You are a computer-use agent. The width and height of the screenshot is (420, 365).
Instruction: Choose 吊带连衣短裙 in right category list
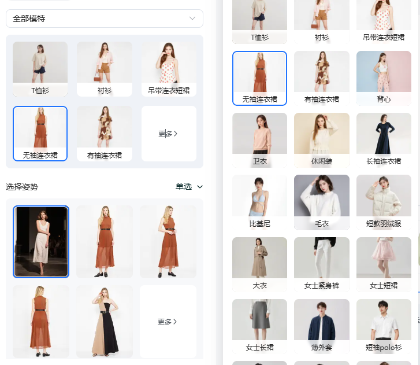[x=384, y=21]
